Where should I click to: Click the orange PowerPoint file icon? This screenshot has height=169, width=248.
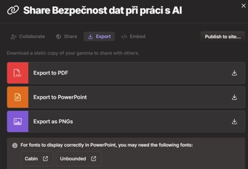[x=17, y=97]
